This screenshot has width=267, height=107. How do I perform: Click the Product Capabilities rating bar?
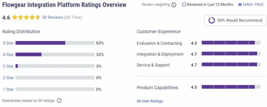[x=231, y=87]
